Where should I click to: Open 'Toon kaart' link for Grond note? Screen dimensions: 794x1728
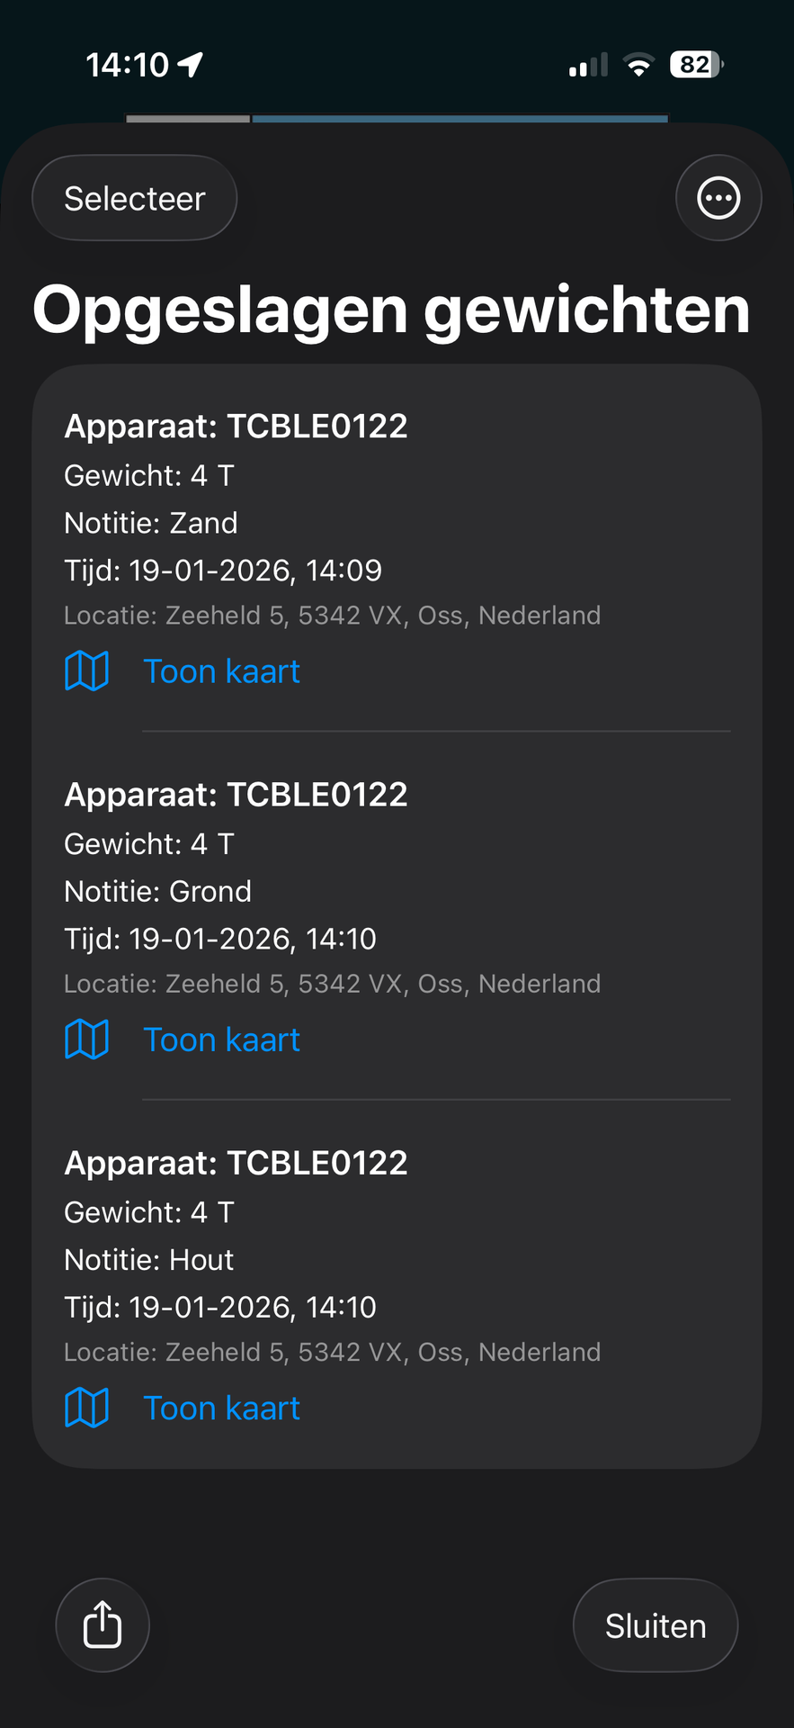click(221, 1039)
